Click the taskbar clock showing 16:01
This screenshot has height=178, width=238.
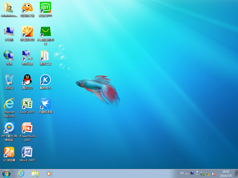pyautogui.click(x=226, y=173)
